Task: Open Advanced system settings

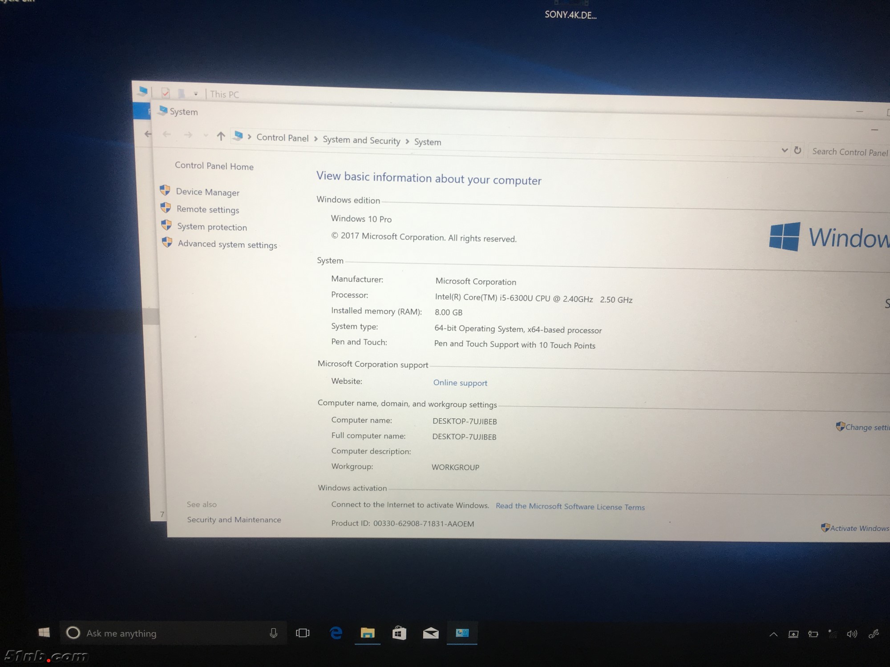Action: point(227,245)
